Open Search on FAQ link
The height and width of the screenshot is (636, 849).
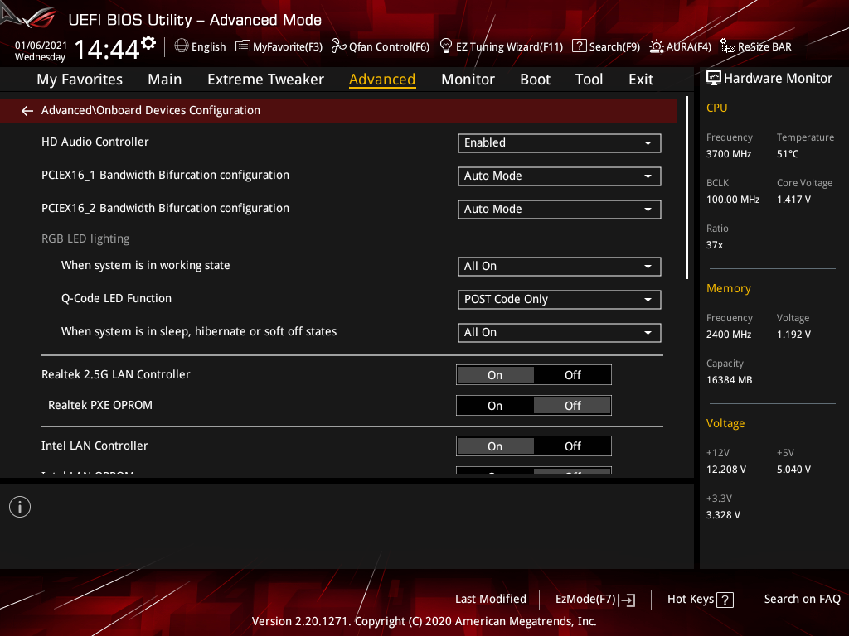click(x=802, y=600)
